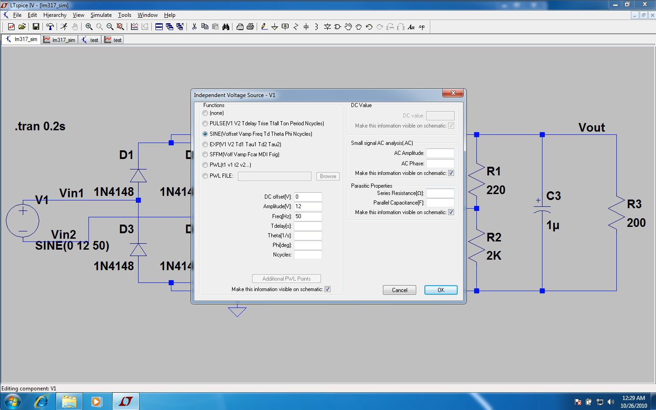Open the File menu
This screenshot has height=410, width=656.
(17, 15)
